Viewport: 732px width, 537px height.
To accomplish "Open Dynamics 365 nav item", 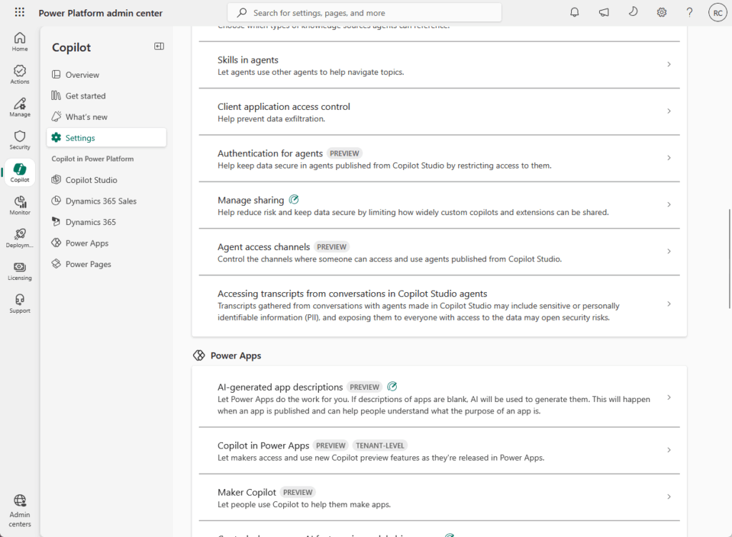I will pyautogui.click(x=107, y=222).
